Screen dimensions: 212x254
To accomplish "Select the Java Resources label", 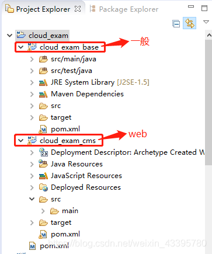I will point(77,164).
